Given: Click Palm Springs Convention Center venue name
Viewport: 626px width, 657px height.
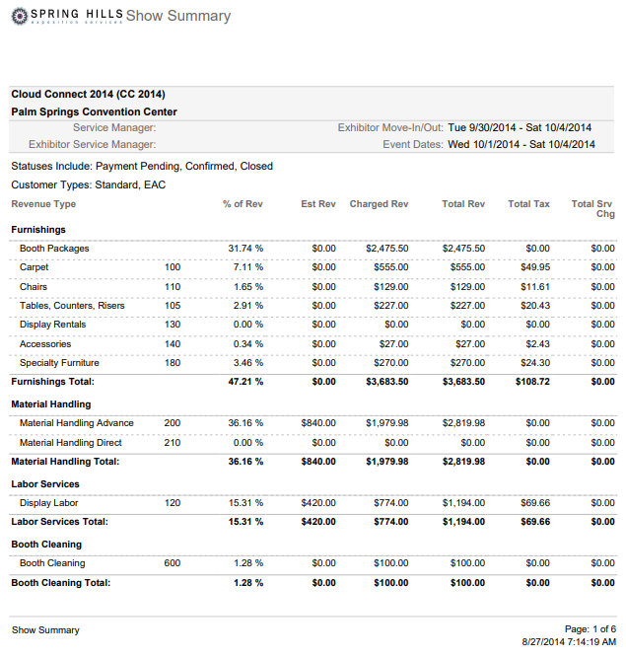Looking at the screenshot, I should pos(94,111).
